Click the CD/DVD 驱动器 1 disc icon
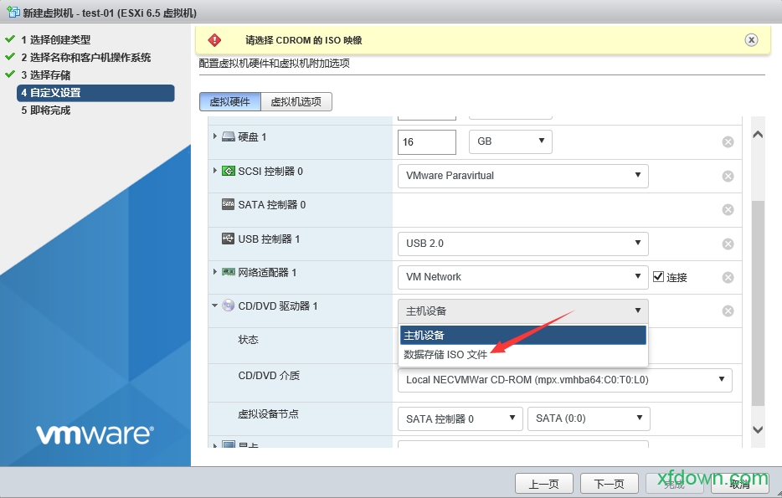Viewport: 782px width, 498px height. point(228,305)
